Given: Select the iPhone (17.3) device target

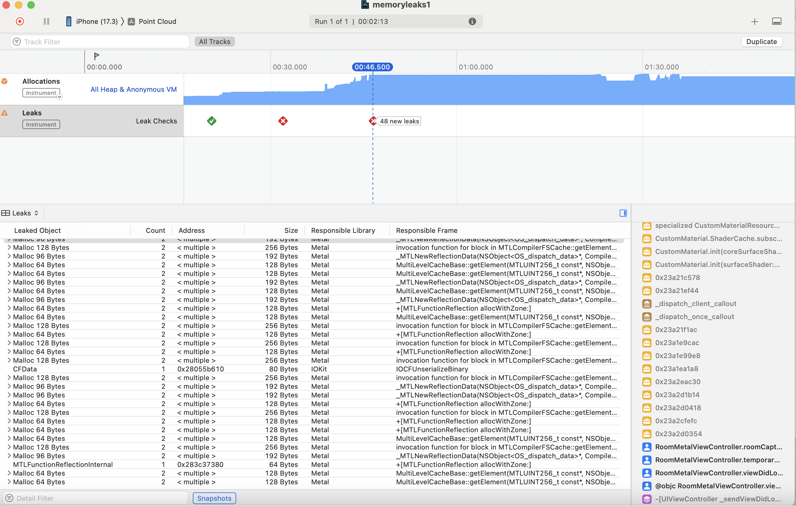Looking at the screenshot, I should (x=92, y=21).
